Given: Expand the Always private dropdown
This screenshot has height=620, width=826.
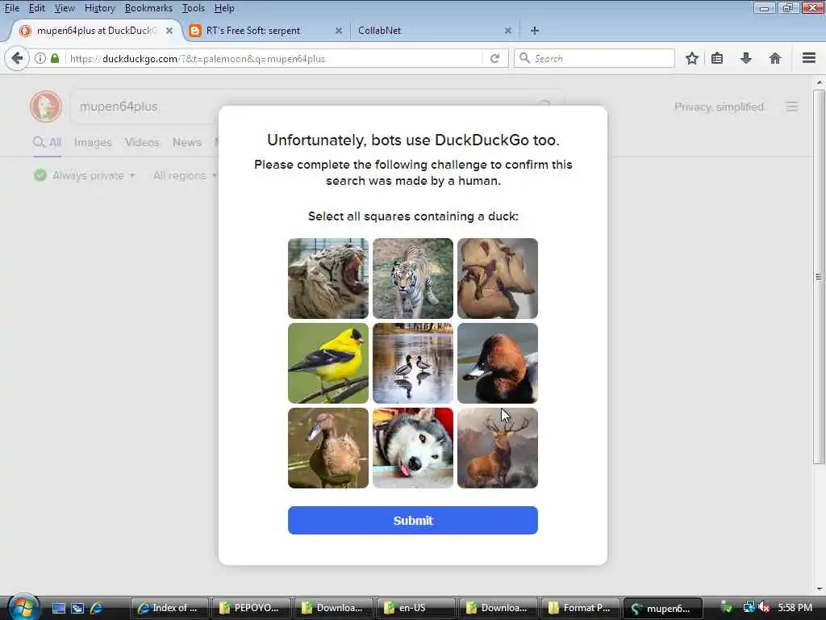Looking at the screenshot, I should point(84,175).
